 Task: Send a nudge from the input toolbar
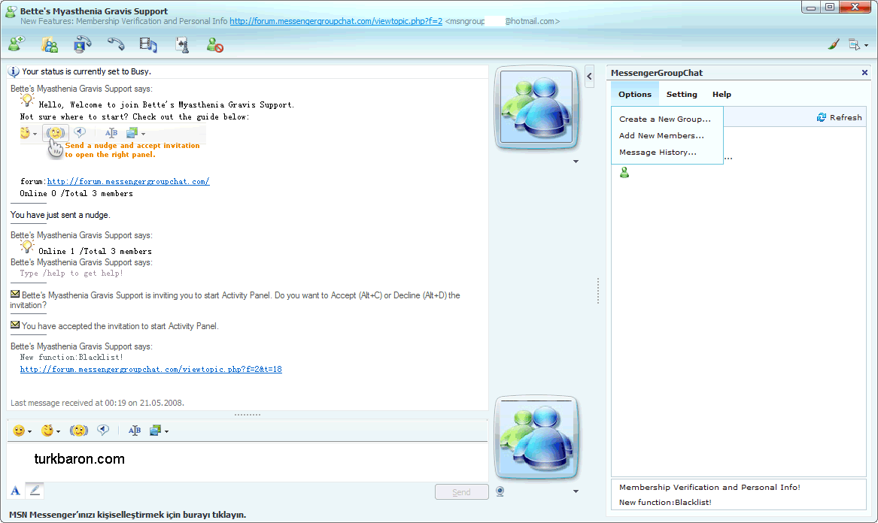79,431
